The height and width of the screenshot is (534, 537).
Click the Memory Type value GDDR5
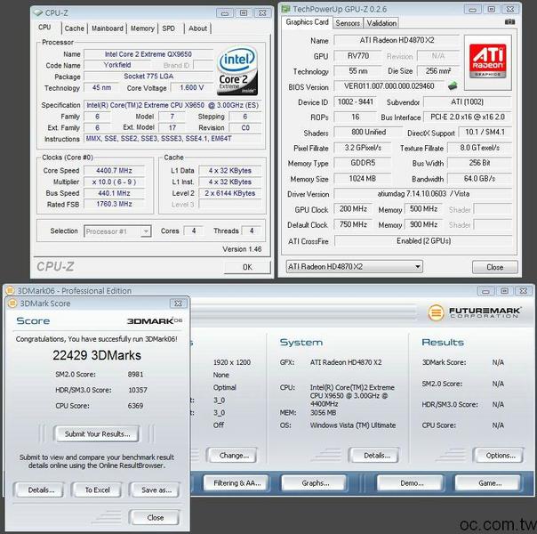tap(363, 163)
